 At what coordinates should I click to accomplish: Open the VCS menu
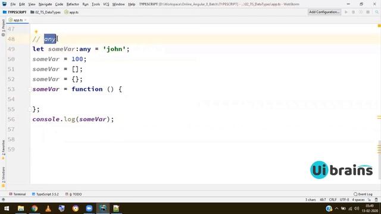106,4
